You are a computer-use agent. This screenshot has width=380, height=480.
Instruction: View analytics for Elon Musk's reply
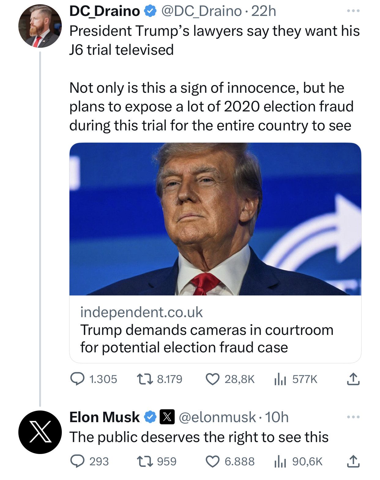pyautogui.click(x=280, y=462)
